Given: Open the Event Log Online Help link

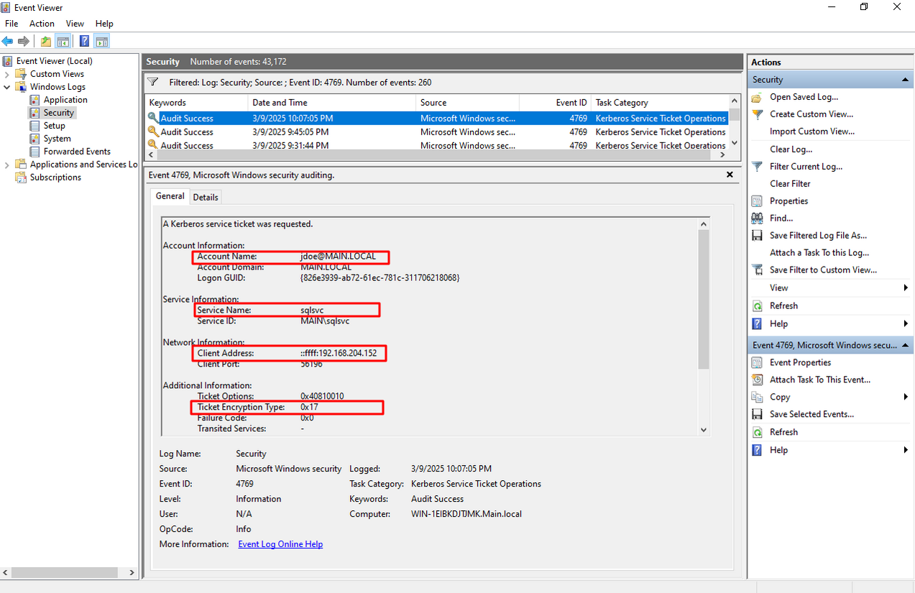Looking at the screenshot, I should click(280, 544).
